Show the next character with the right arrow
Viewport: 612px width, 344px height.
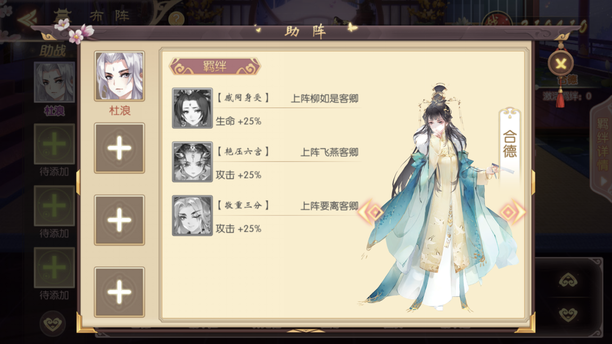[x=512, y=212]
